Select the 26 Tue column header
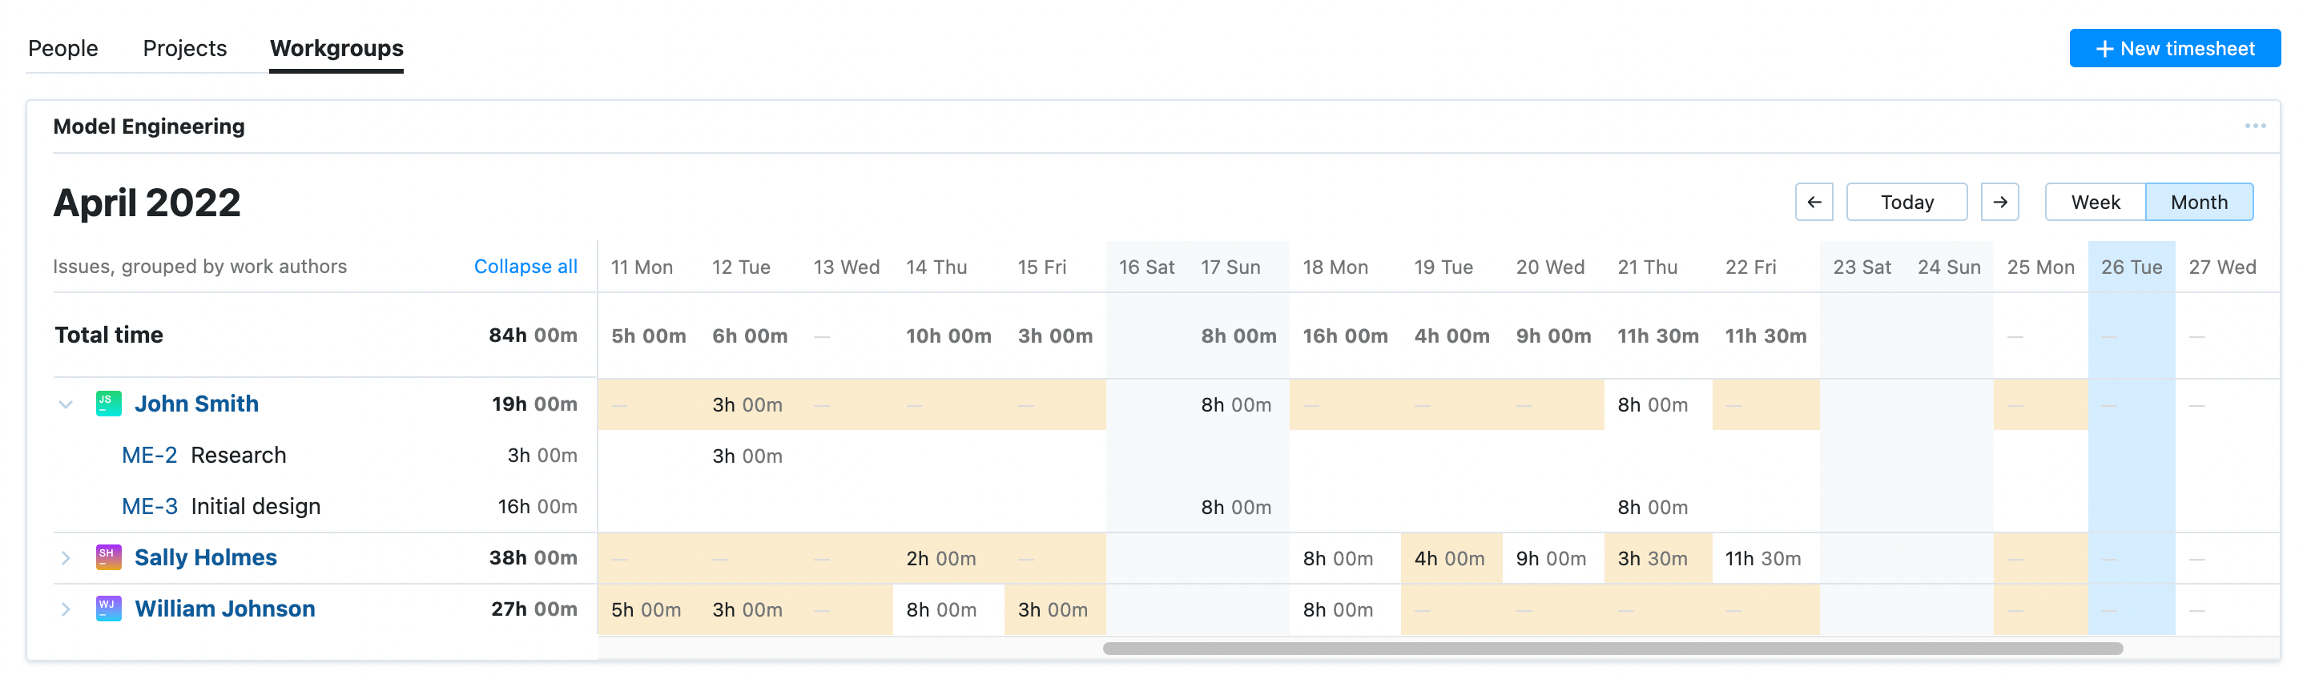 point(2131,267)
